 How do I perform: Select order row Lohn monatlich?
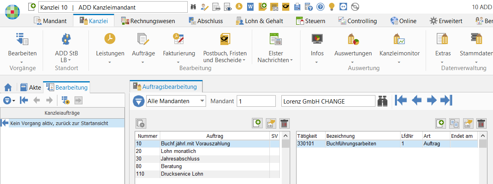coord(207,151)
